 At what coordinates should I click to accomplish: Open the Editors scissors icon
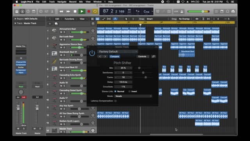52,11
